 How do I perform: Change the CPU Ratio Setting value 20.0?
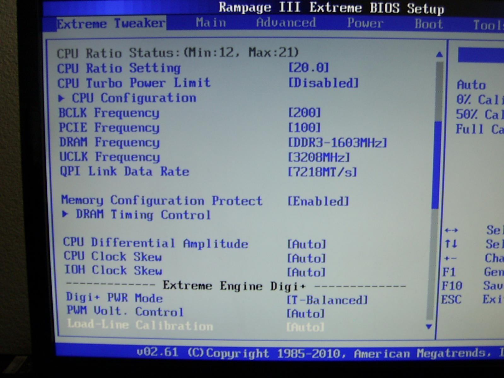[x=309, y=68]
